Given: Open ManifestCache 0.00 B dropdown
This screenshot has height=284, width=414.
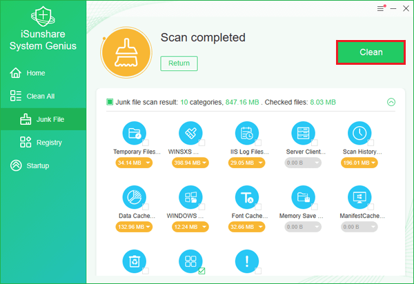Looking at the screenshot, I should click(359, 227).
